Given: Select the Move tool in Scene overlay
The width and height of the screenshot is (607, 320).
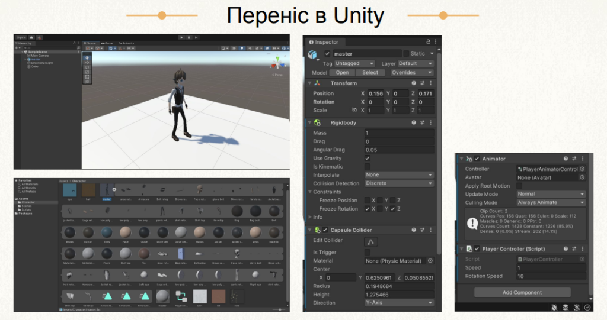Looking at the screenshot, I should pos(87,62).
